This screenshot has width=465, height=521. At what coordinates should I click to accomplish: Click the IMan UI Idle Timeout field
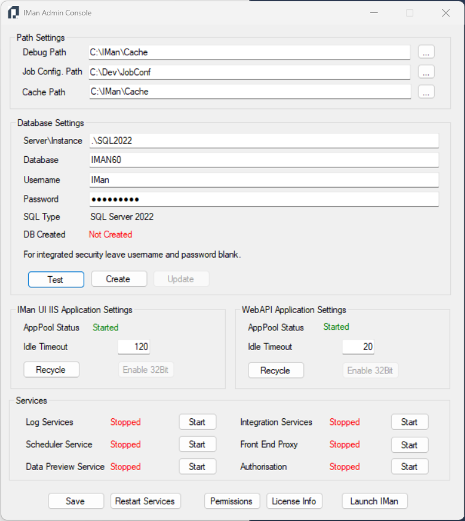[x=134, y=347]
